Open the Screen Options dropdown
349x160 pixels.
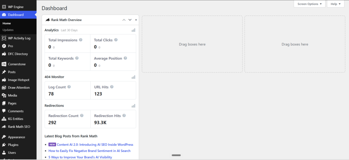tap(309, 4)
